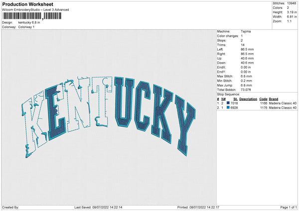Click the 'Last Saved' timestamp
This screenshot has width=299, height=211.
coord(98,208)
